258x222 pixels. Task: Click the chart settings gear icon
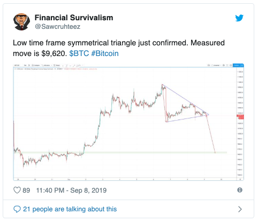coord(224,65)
